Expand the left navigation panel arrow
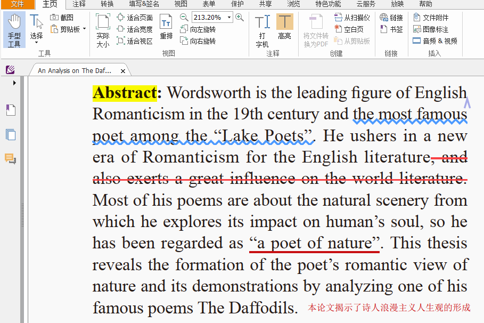Viewport: 484px width, 323px height. coord(14,83)
